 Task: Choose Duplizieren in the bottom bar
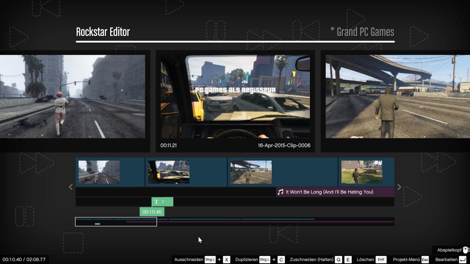(247, 260)
